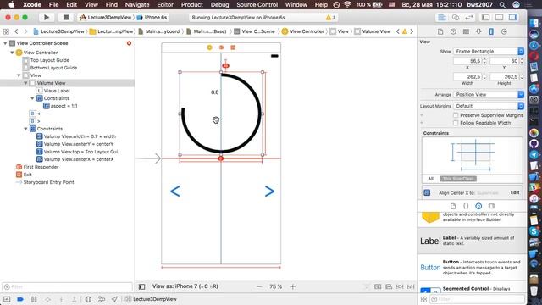Go back with jump bar arrow
Image resolution: width=542 pixels, height=305 pixels.
pyautogui.click(x=16, y=31)
